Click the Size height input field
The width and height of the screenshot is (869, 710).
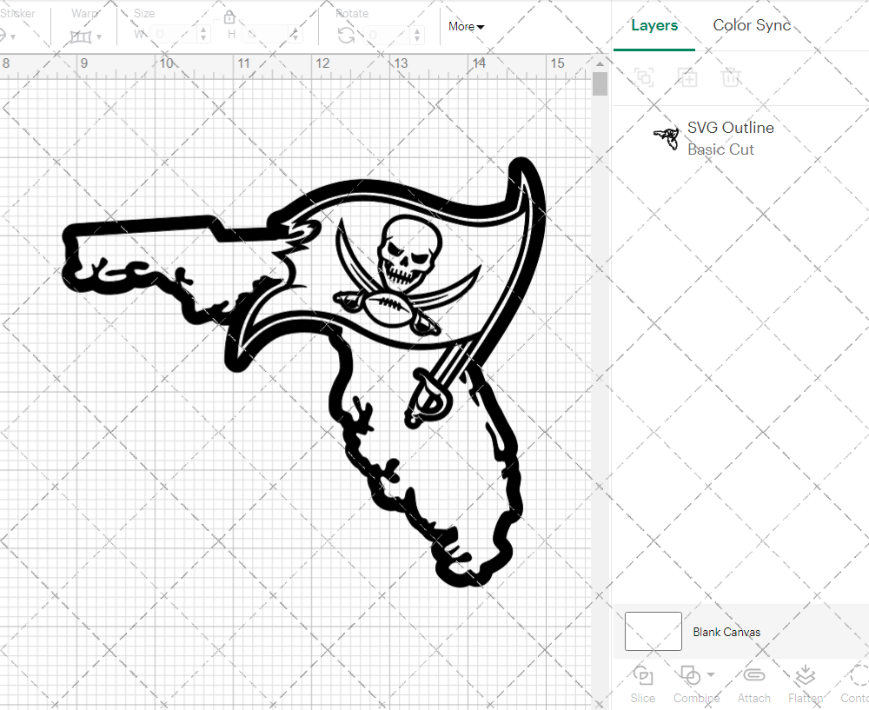point(265,35)
